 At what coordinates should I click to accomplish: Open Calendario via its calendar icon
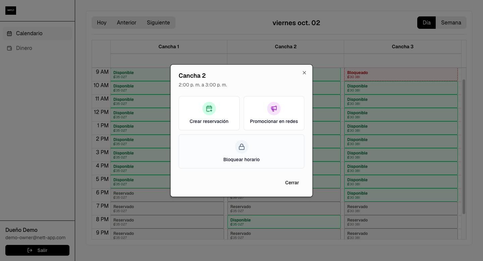tap(9, 34)
